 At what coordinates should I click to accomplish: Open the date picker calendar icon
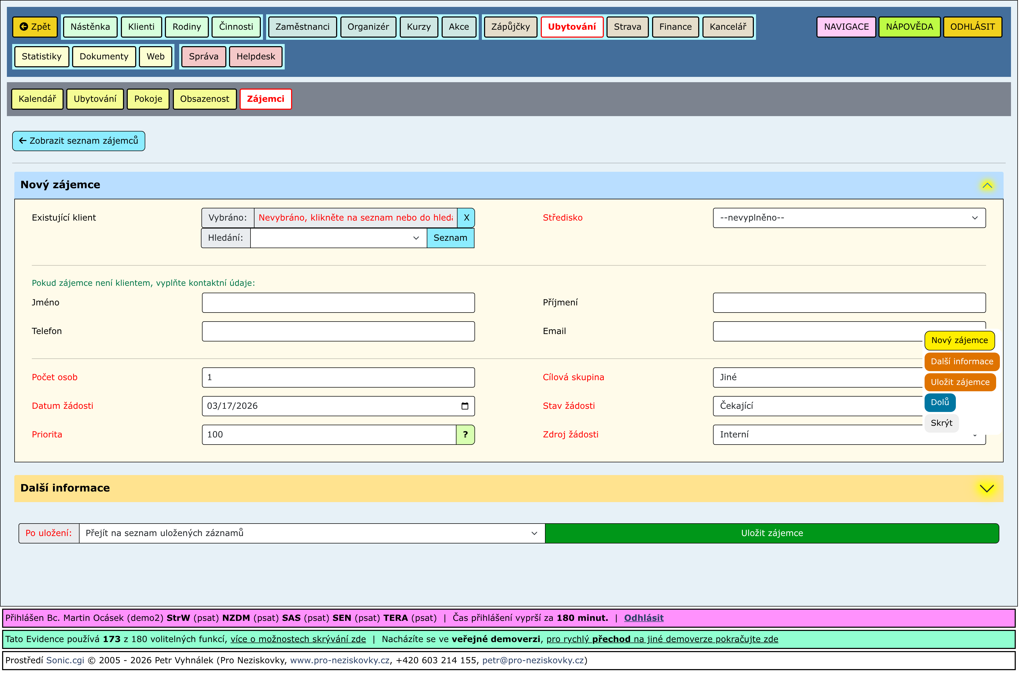(465, 406)
